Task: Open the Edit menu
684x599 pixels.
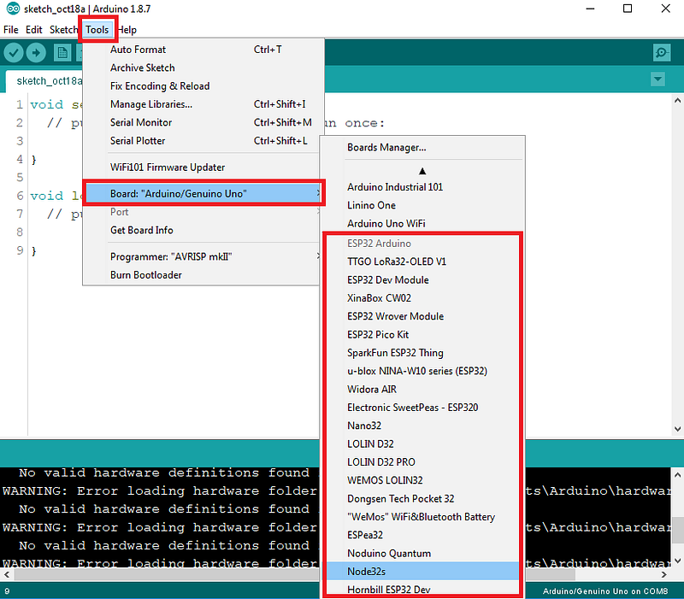Action: point(33,30)
